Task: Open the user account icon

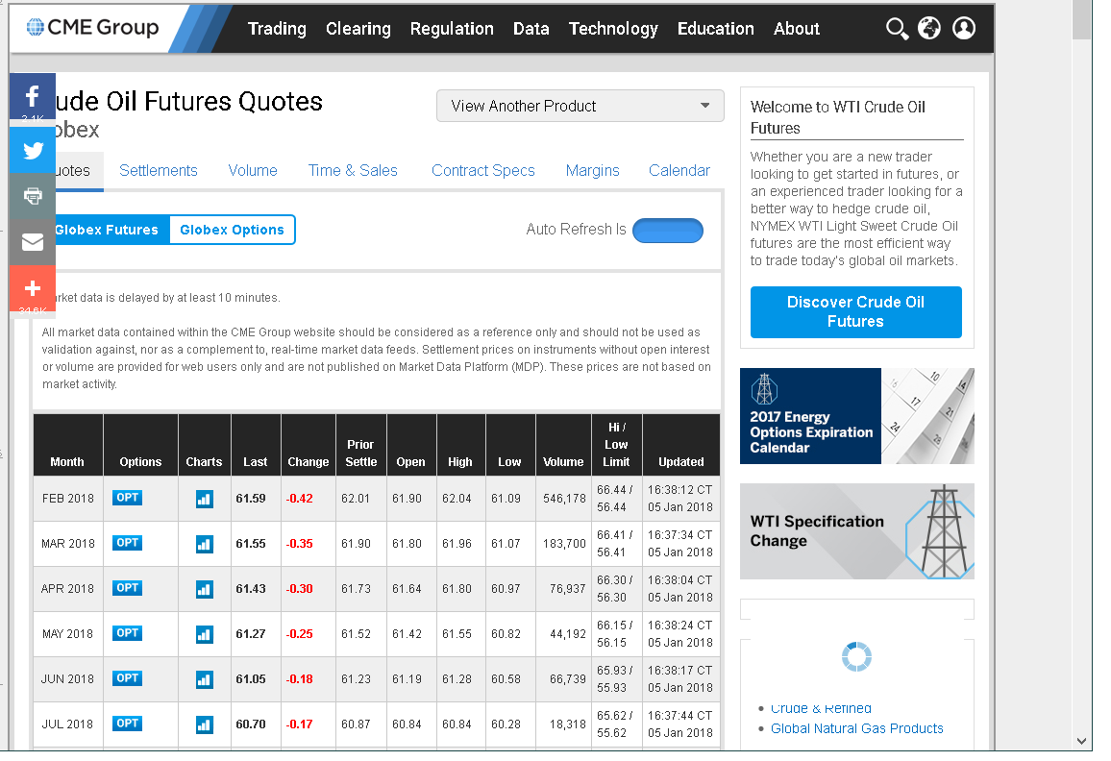Action: point(964,28)
